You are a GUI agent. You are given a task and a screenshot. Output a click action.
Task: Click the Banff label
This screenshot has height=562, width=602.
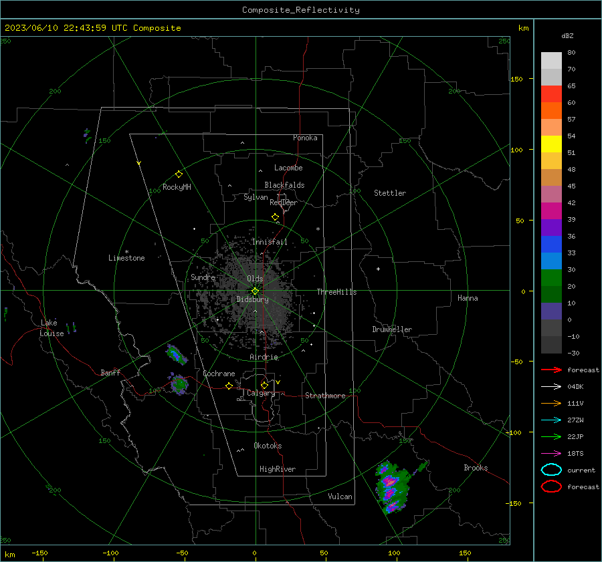110,372
